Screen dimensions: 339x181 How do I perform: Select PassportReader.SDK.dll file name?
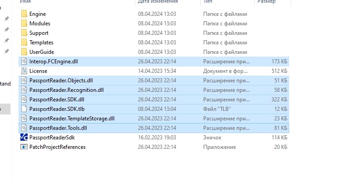(57, 100)
